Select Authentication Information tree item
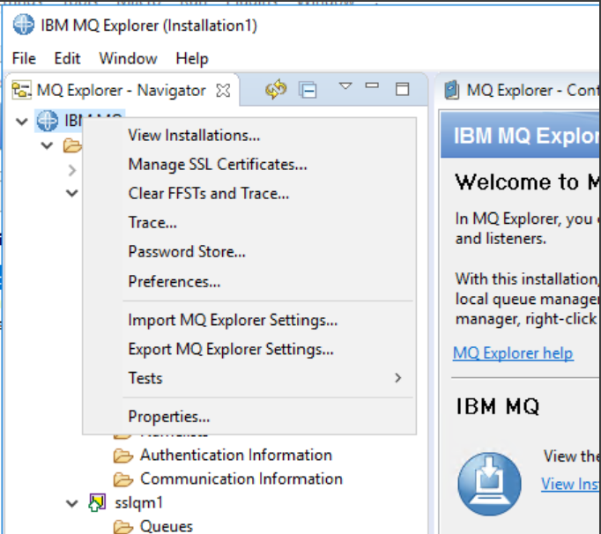The height and width of the screenshot is (534, 601). click(x=235, y=456)
